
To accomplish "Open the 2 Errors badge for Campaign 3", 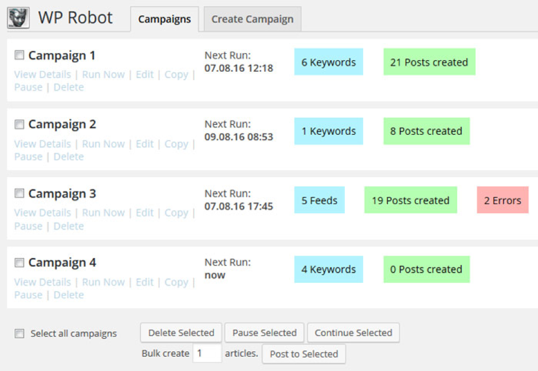I will [x=502, y=201].
